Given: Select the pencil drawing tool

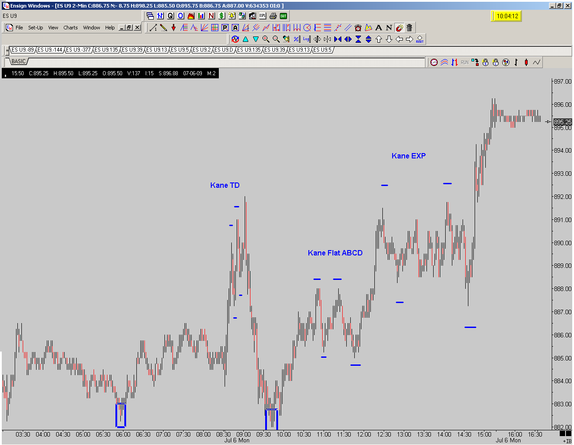Looking at the screenshot, I should 164,28.
